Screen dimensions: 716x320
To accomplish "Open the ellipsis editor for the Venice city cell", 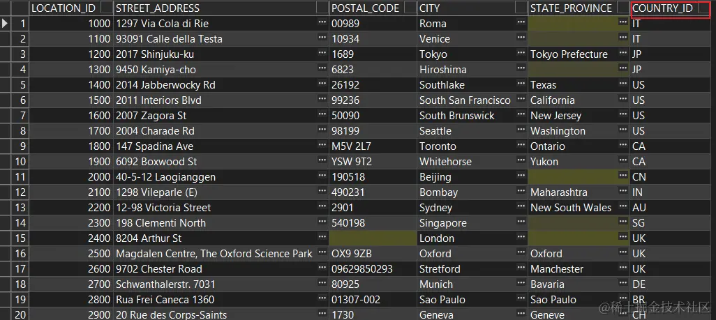I will click(x=521, y=38).
